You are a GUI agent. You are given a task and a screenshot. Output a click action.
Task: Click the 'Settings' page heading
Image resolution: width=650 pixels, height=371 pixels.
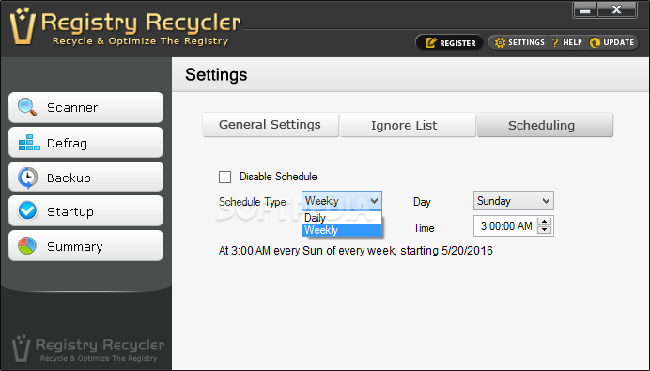[216, 74]
